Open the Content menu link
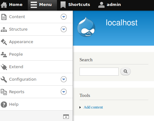 tap(17, 17)
